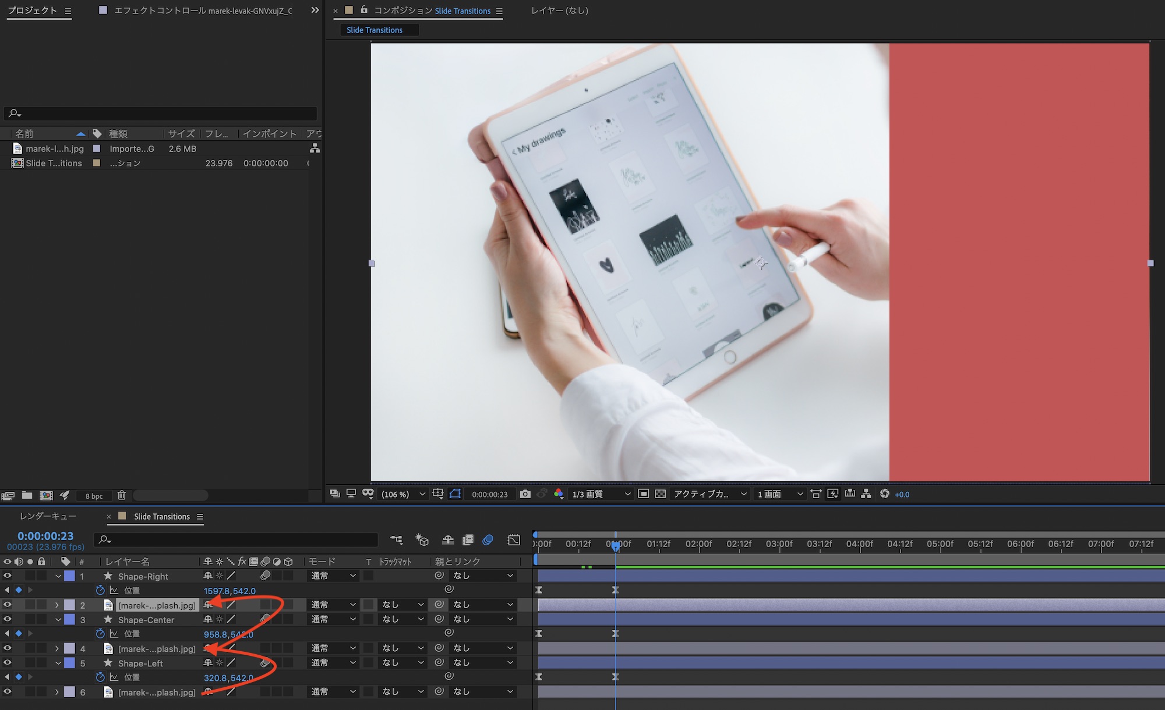The height and width of the screenshot is (710, 1165).
Task: Select Slide Transitions comp in viewer breadcrumb
Action: [375, 30]
